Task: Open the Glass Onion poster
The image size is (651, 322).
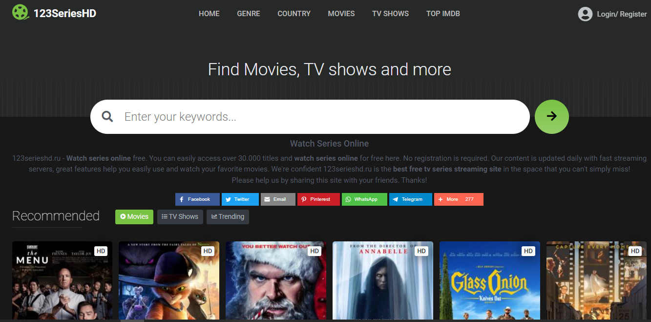Action: point(490,280)
